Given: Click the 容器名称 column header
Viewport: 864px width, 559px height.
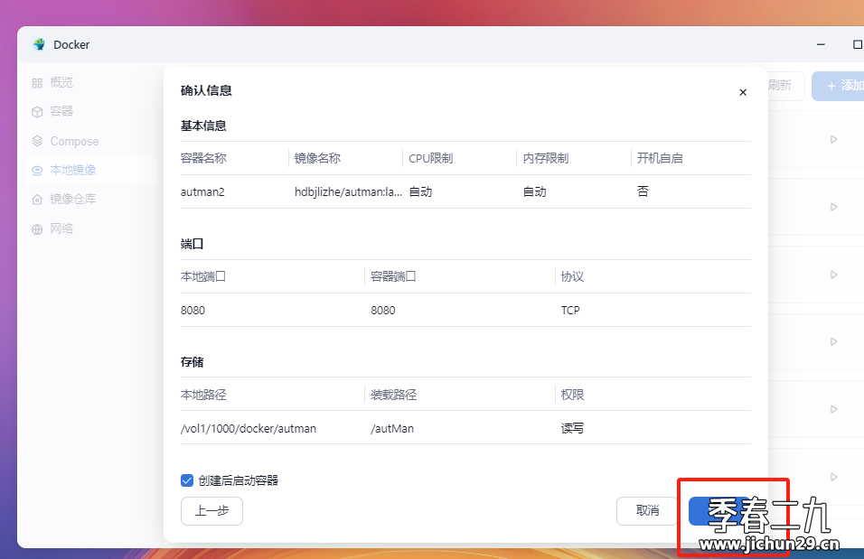Looking at the screenshot, I should click(203, 159).
